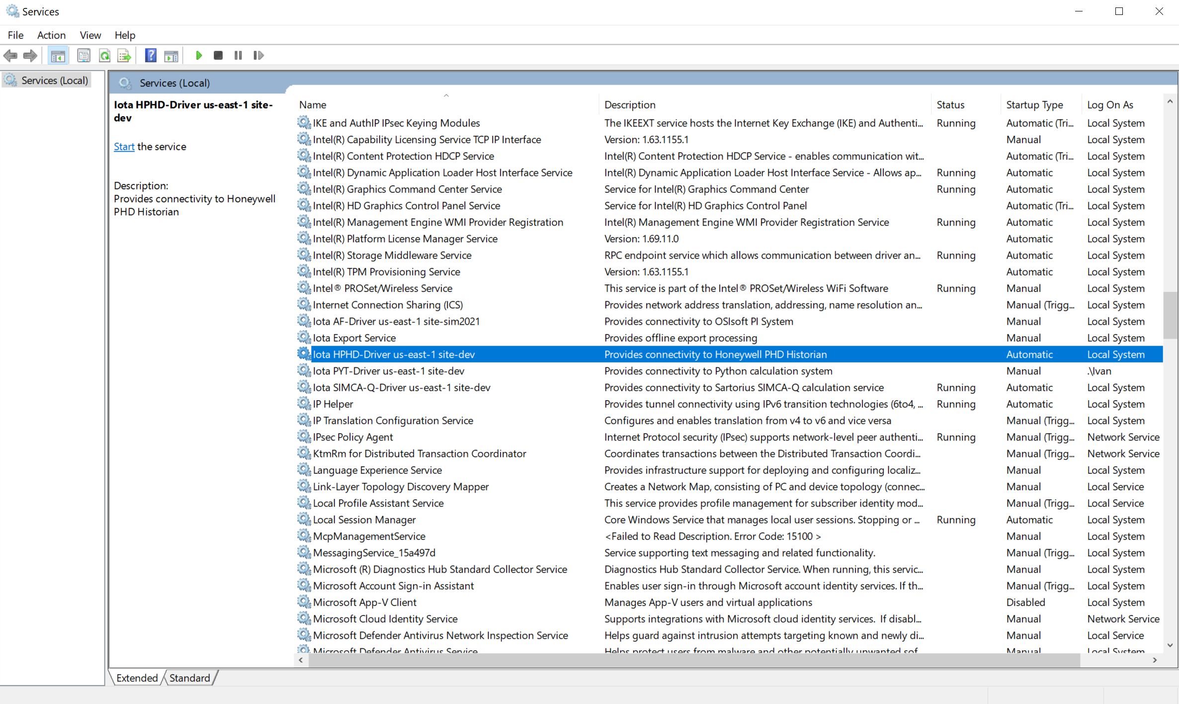Select Iota HPHD-Driver us-east-1 site-dev row
The width and height of the screenshot is (1179, 704).
click(x=729, y=354)
